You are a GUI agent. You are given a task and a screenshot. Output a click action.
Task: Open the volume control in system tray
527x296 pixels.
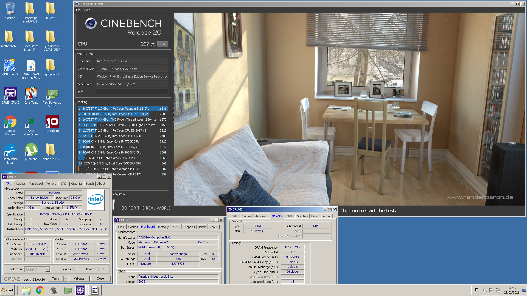(x=485, y=290)
